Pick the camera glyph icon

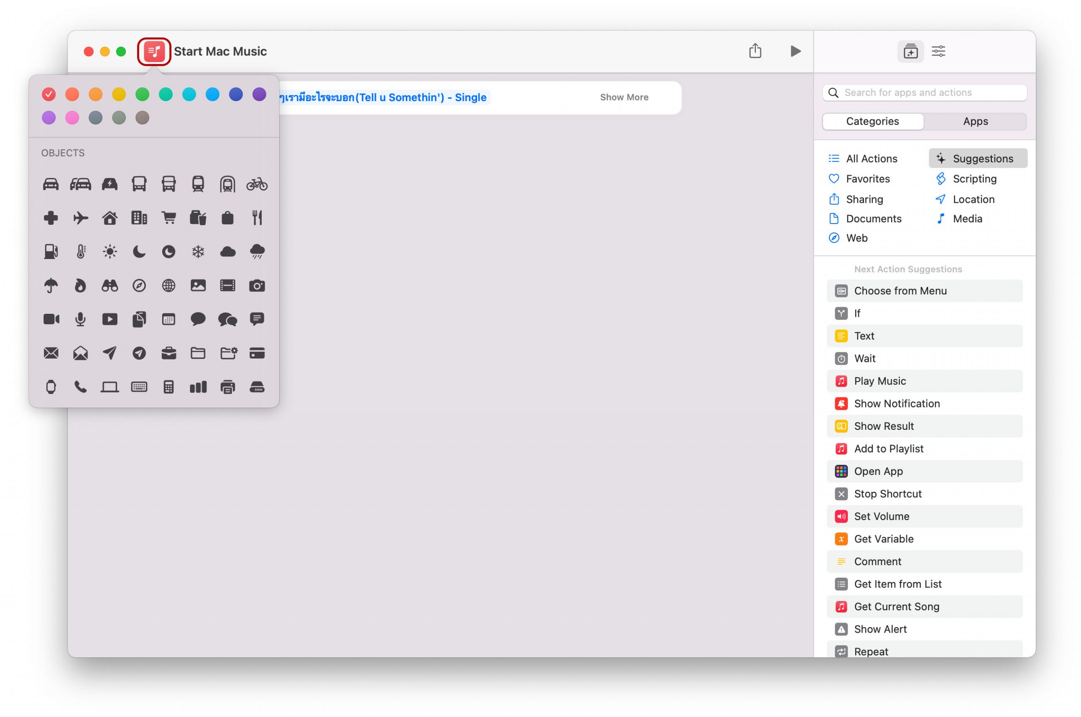pos(257,286)
